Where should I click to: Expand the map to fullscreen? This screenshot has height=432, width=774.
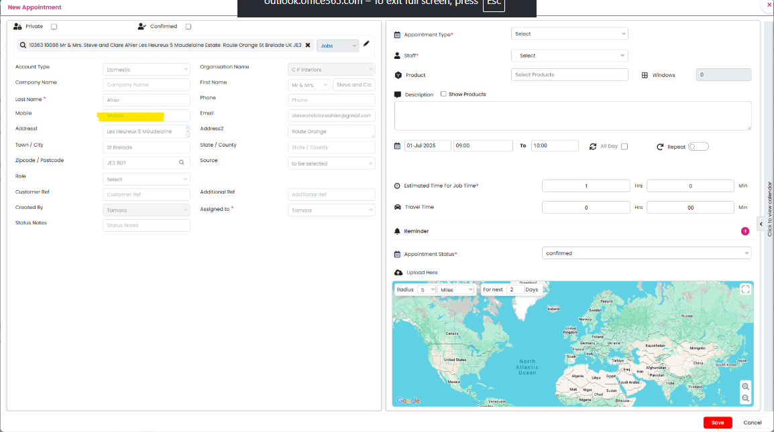pos(745,289)
